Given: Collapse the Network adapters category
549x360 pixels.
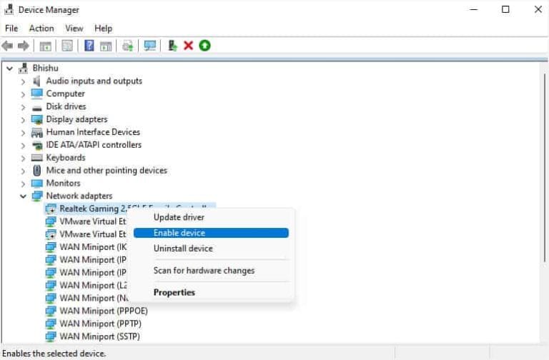Looking at the screenshot, I should (x=23, y=196).
